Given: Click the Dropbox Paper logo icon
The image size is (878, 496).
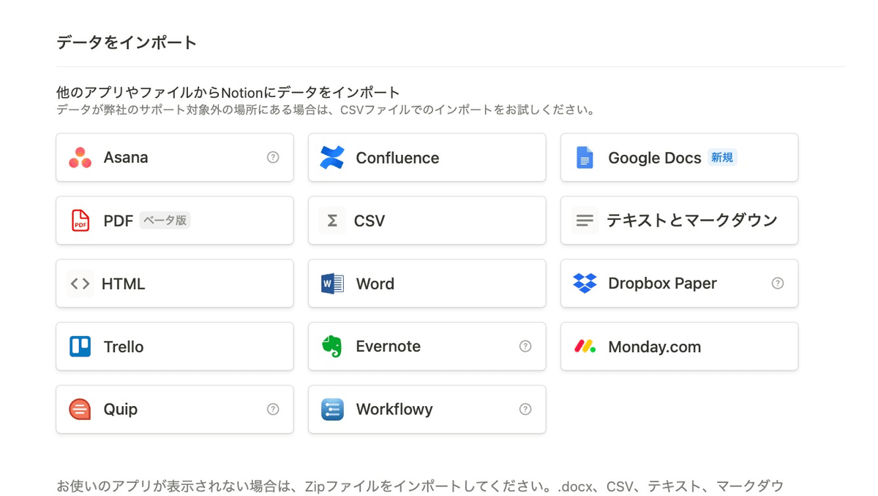Looking at the screenshot, I should point(585,283).
